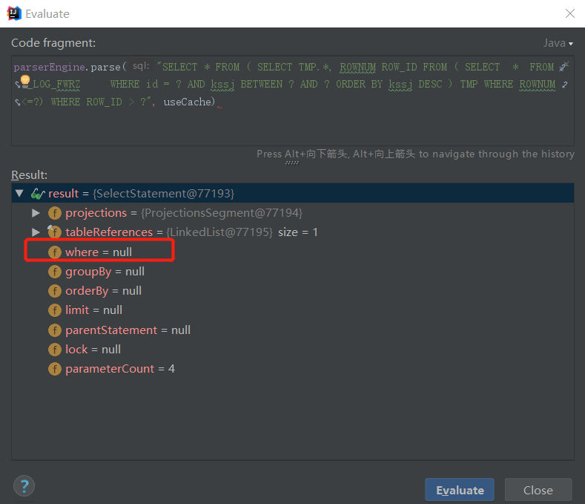Click inside the code fragment editor
This screenshot has height=504, width=585.
coord(292,100)
